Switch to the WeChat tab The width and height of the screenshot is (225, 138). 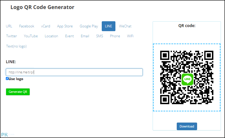[x=125, y=26]
